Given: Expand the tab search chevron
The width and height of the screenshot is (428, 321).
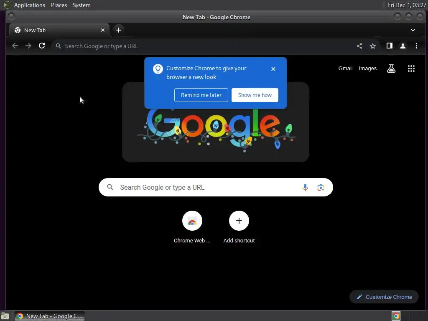Looking at the screenshot, I should click(413, 30).
